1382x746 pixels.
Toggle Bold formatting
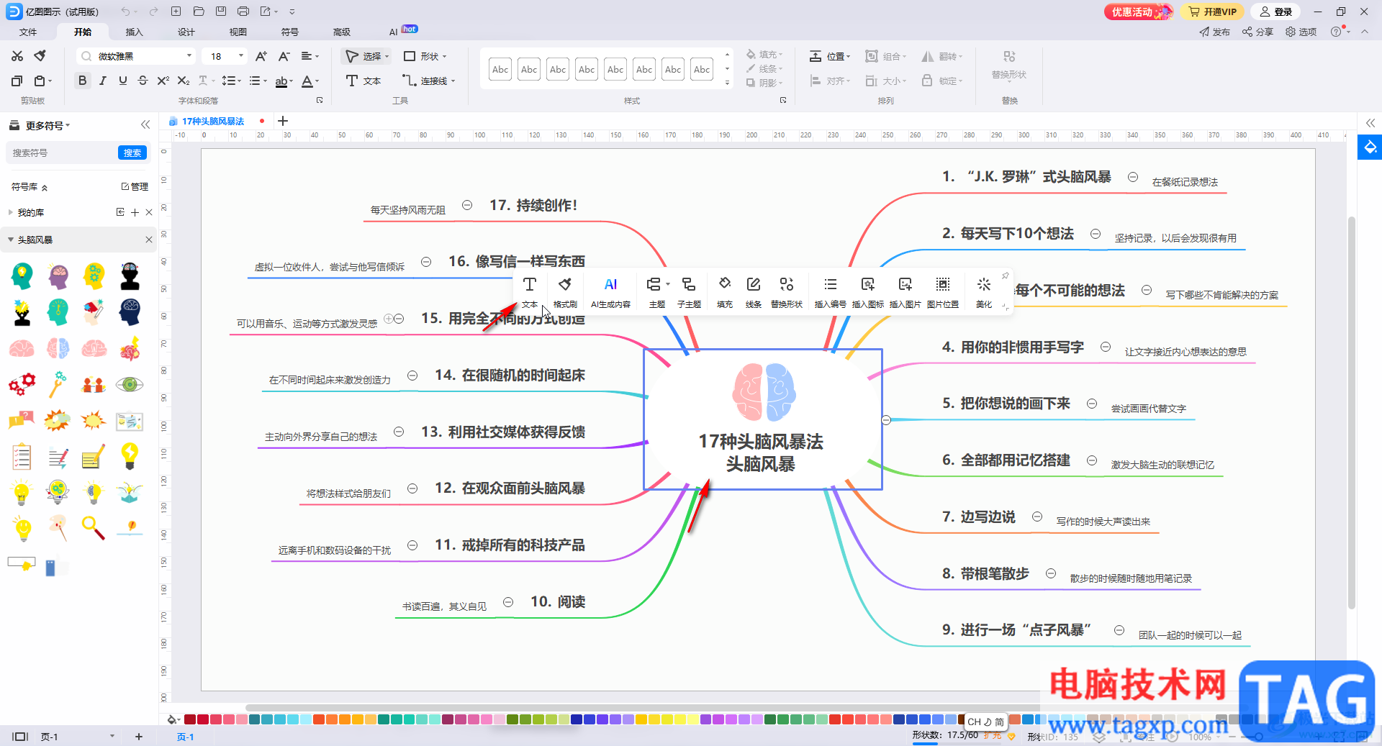(83, 81)
